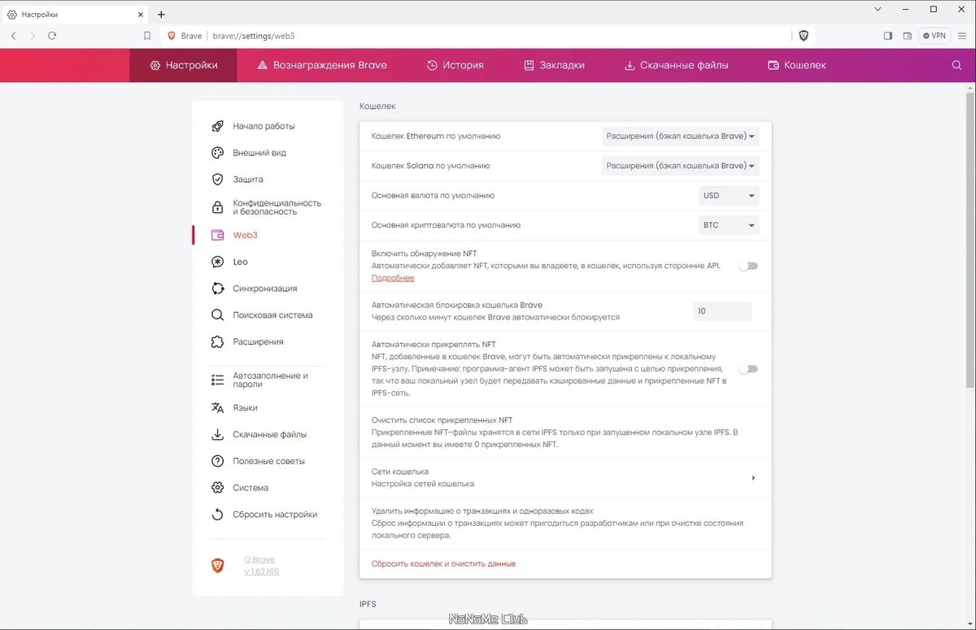Screen dimensions: 976x630
Task: Click the tab search chevron in title bar
Action: [878, 10]
